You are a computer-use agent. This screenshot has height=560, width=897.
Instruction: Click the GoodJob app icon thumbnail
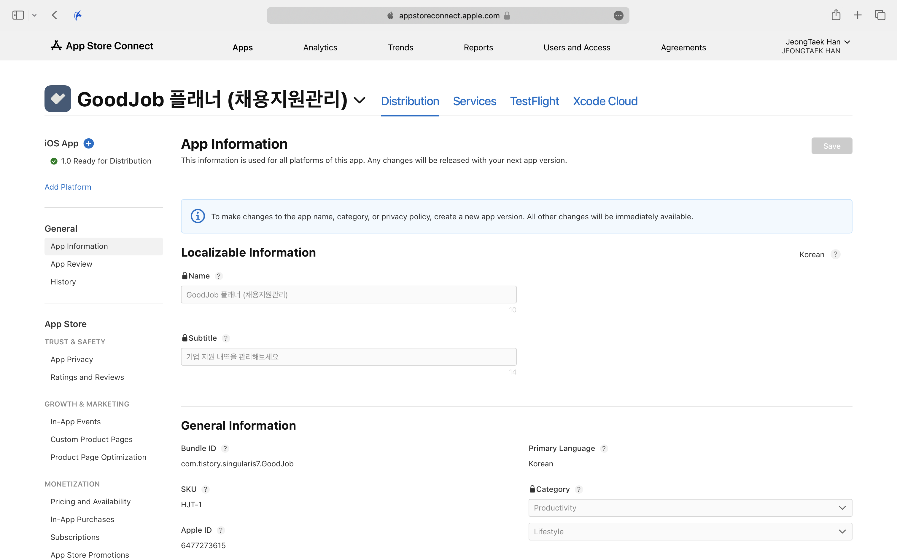pyautogui.click(x=58, y=99)
